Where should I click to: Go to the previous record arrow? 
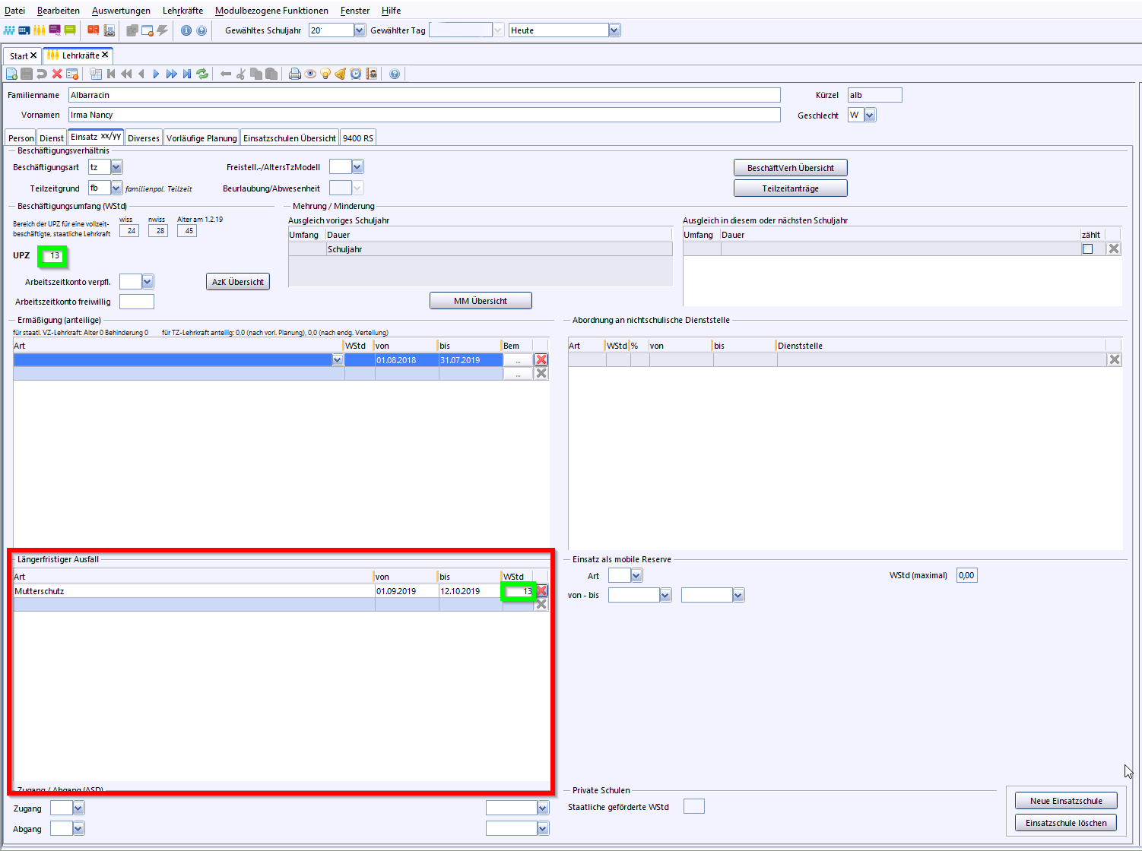141,74
